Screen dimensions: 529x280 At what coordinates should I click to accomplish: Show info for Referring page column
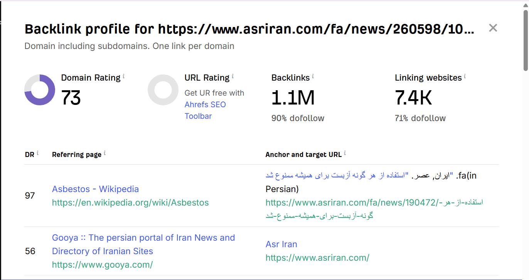104,153
